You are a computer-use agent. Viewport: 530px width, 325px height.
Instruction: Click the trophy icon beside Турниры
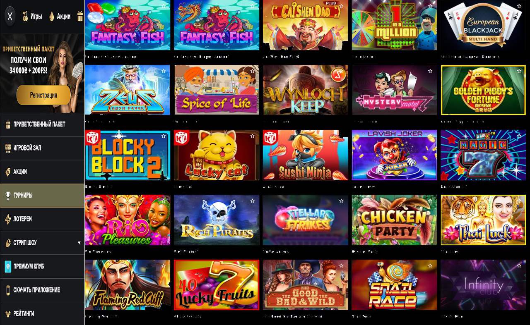8,195
